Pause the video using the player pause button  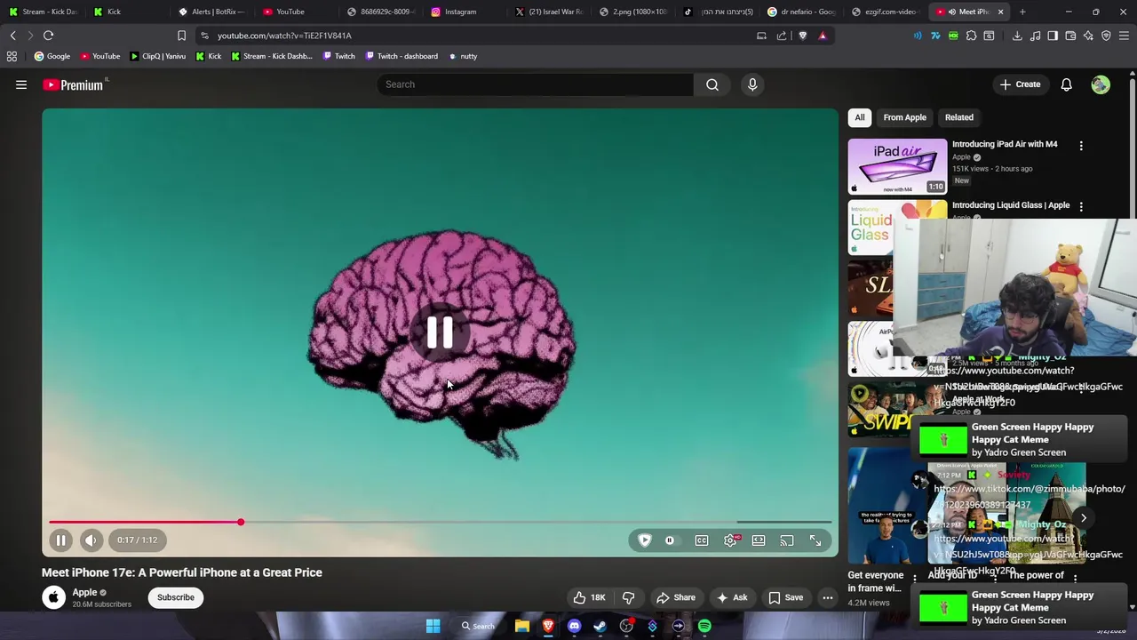click(60, 540)
